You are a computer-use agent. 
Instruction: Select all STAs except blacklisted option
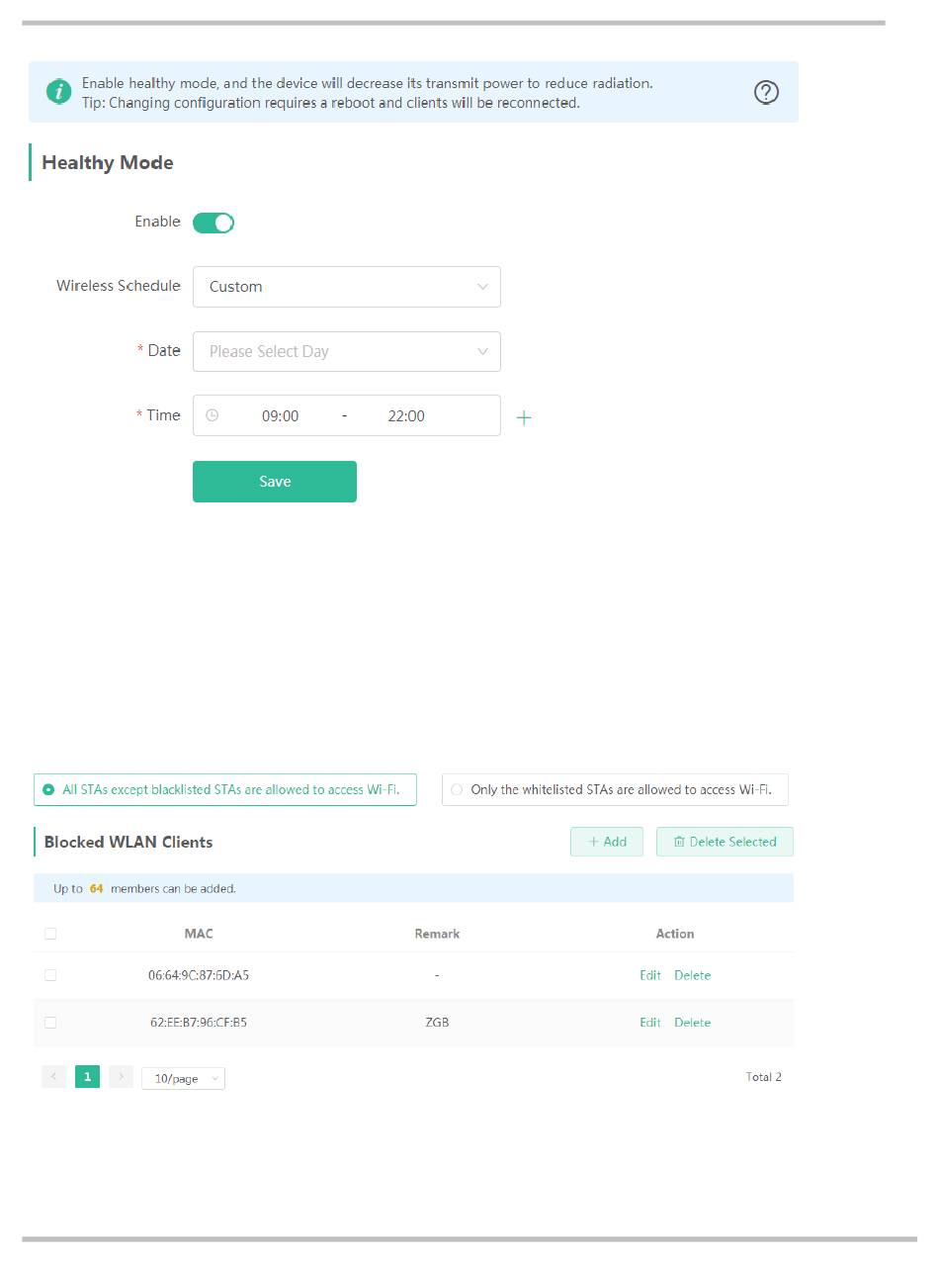(x=225, y=790)
